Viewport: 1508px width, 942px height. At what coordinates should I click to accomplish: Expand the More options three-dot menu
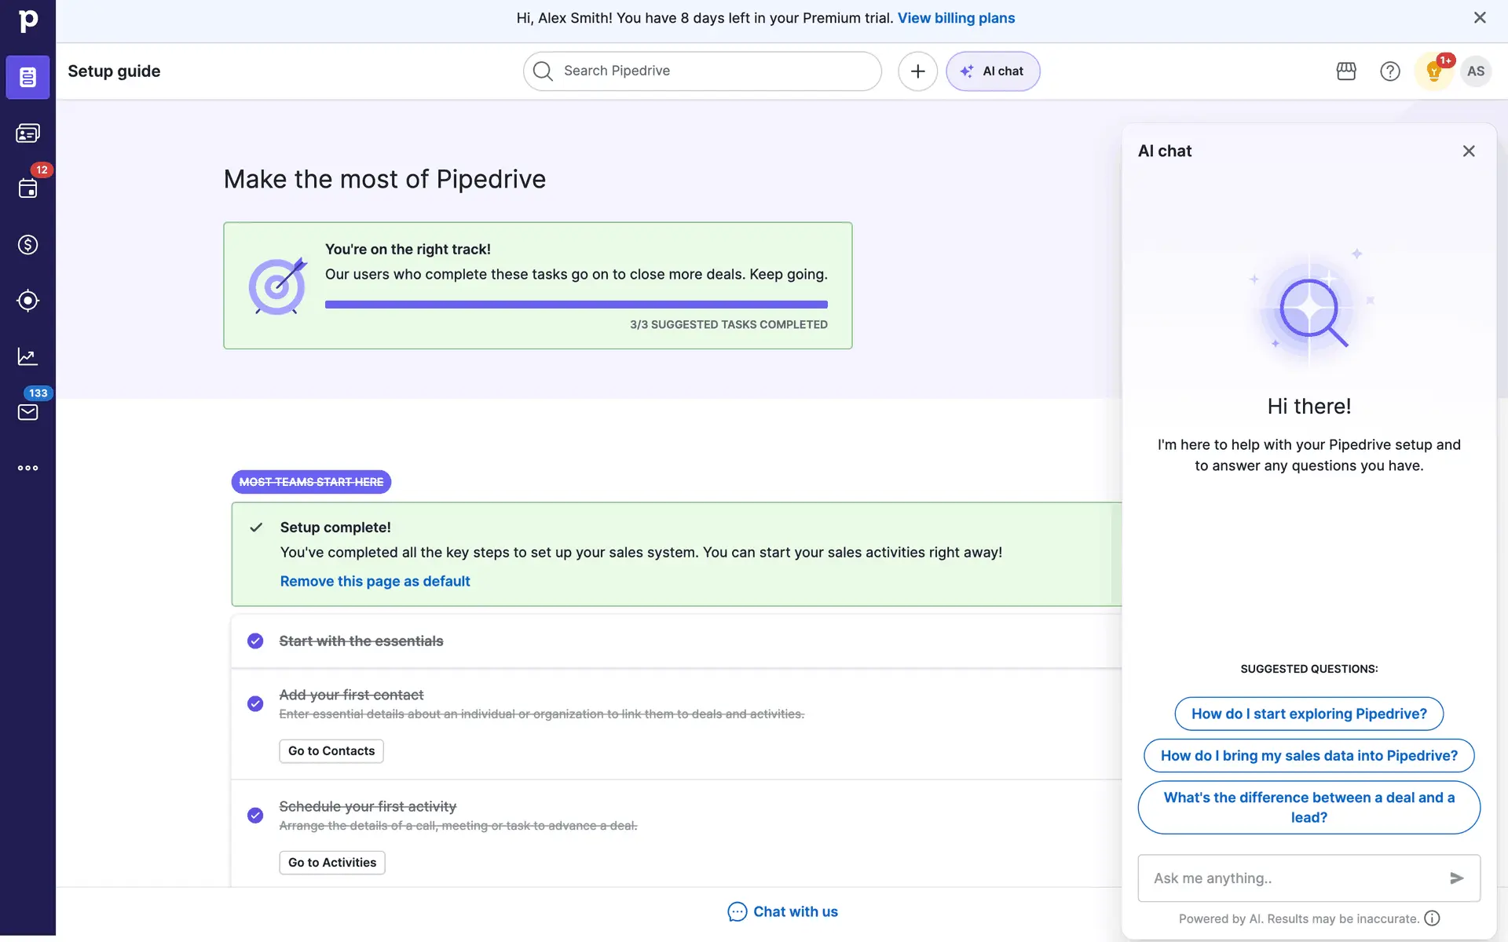pos(27,468)
